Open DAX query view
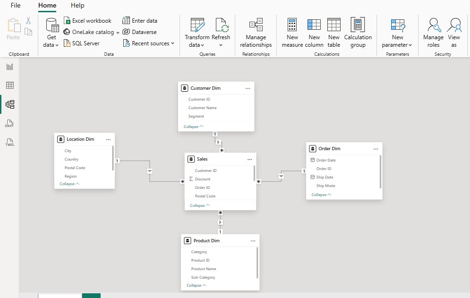This screenshot has height=298, width=470. click(9, 124)
